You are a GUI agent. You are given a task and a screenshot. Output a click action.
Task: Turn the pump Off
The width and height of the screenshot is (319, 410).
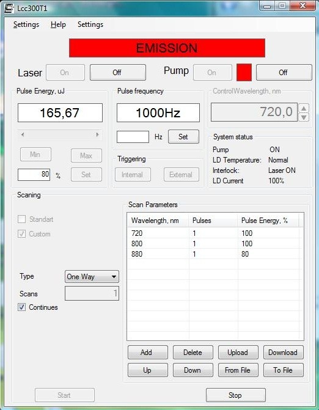284,73
